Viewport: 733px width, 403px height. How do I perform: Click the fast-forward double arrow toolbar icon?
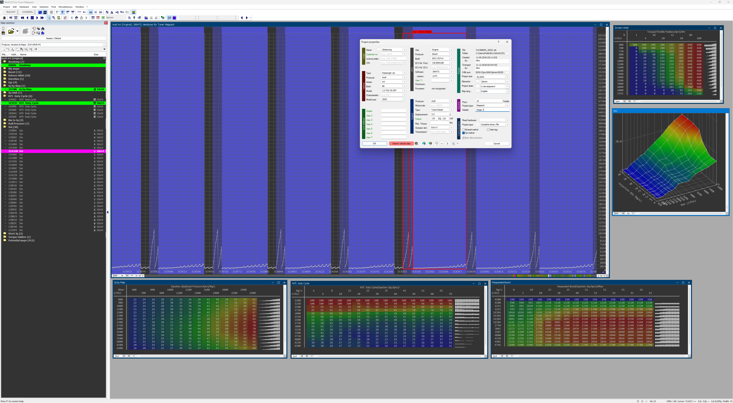pos(42,18)
